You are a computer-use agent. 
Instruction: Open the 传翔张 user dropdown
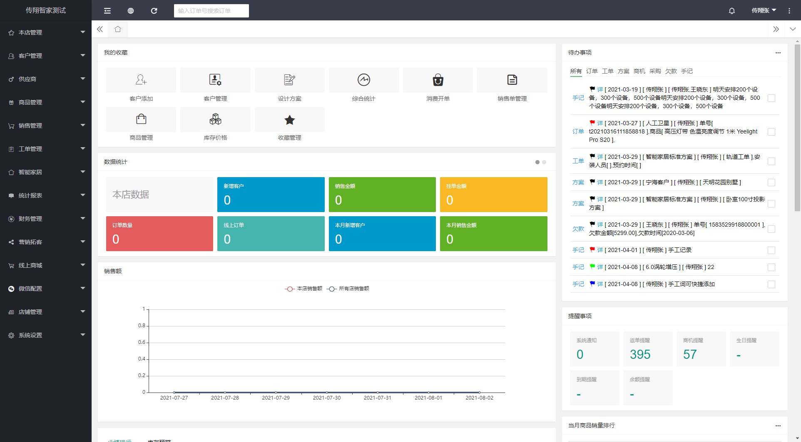tap(764, 10)
